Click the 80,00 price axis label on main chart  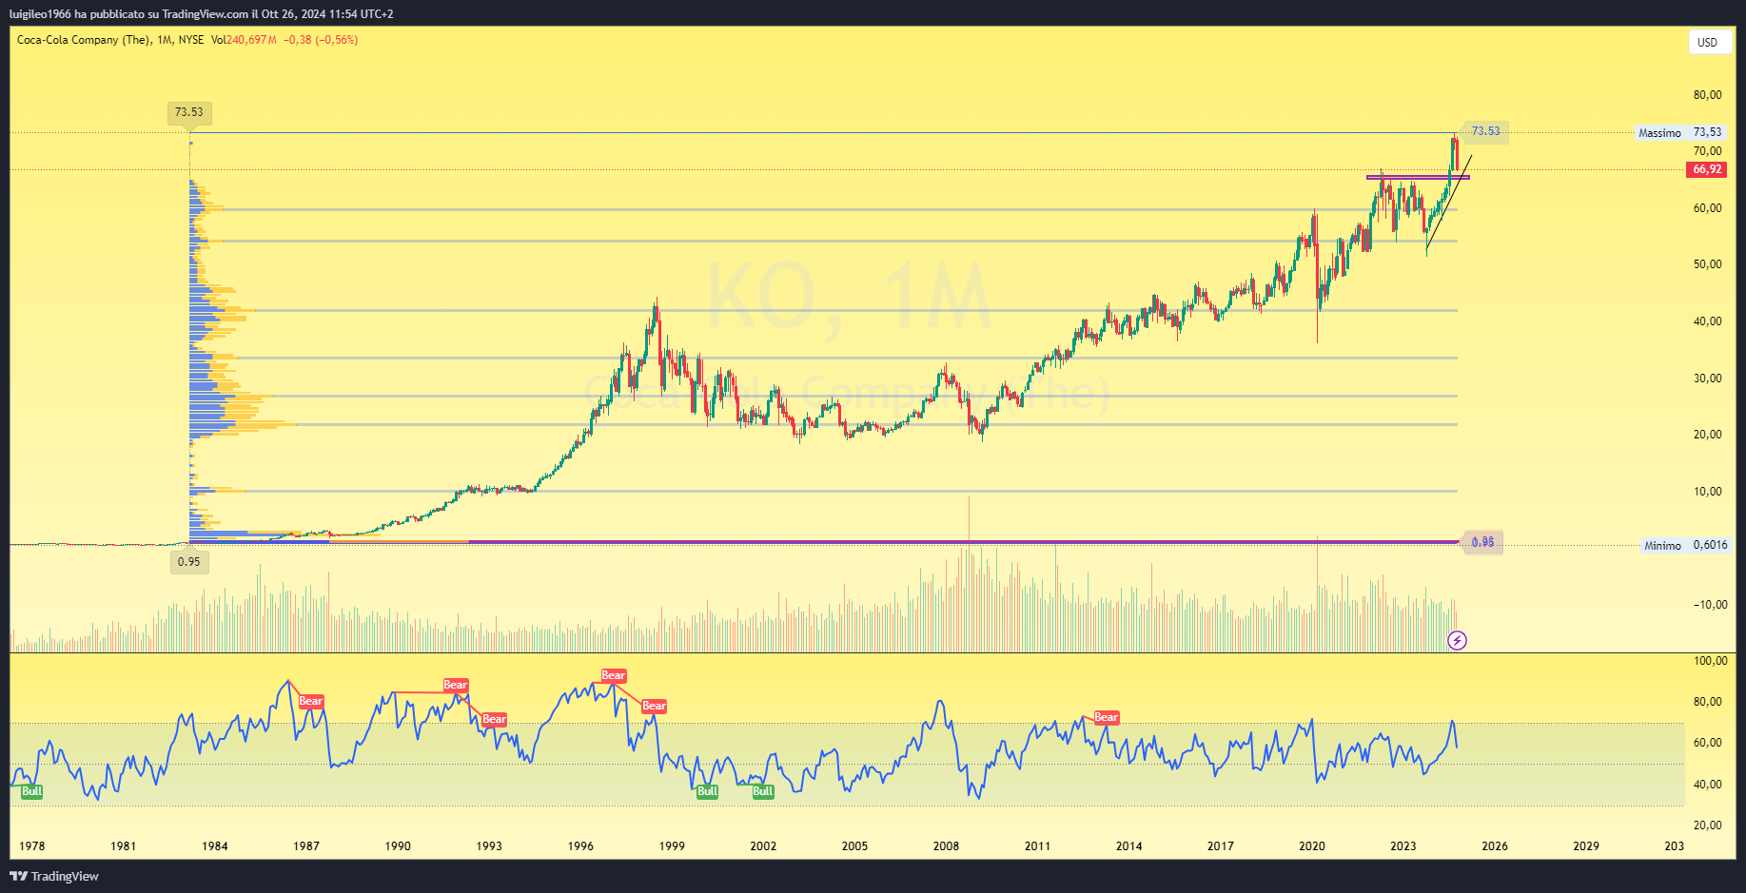(x=1707, y=95)
